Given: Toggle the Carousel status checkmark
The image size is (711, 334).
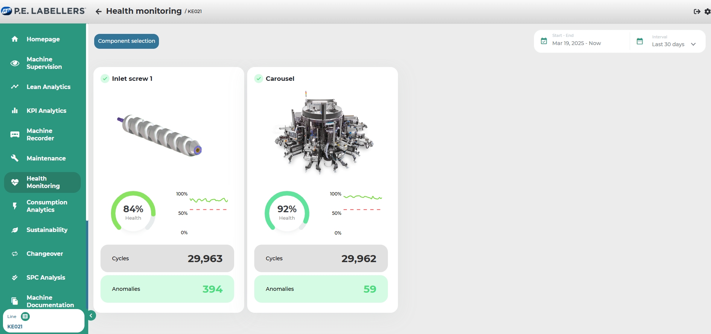Looking at the screenshot, I should (259, 79).
